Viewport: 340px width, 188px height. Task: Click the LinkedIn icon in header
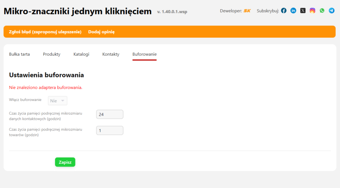pos(293,11)
